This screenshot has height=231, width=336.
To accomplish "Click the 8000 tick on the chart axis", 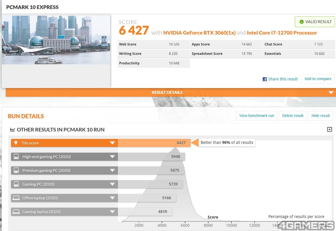I will click(x=208, y=225).
